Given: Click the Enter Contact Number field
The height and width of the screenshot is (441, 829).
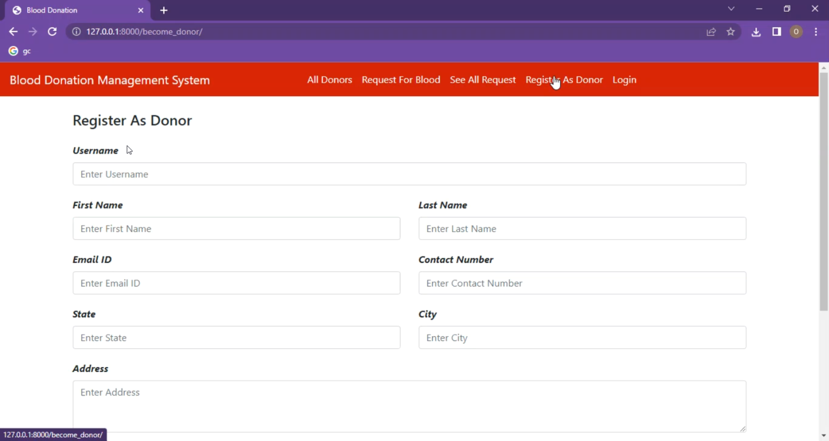Looking at the screenshot, I should (x=582, y=283).
